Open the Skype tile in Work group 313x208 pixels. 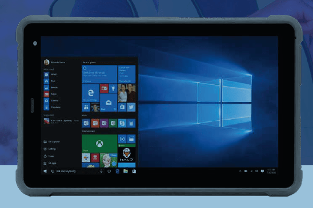pyautogui.click(x=122, y=123)
